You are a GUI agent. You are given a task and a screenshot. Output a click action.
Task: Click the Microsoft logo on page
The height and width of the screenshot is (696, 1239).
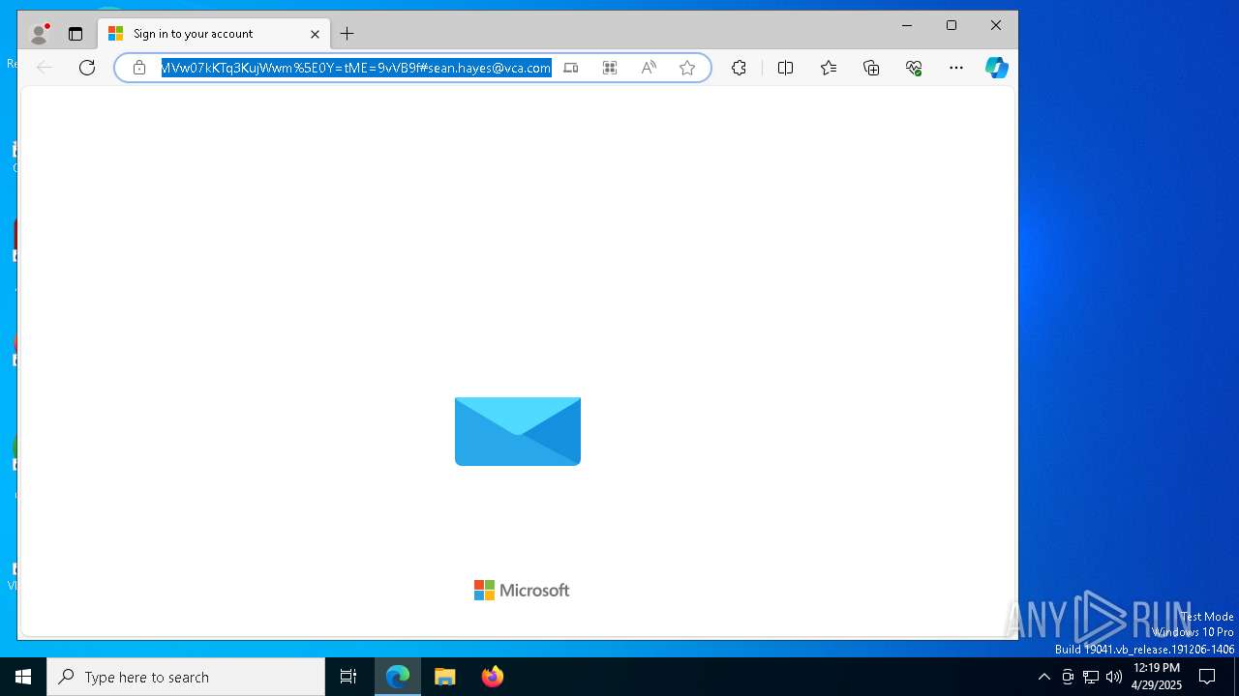coord(522,591)
